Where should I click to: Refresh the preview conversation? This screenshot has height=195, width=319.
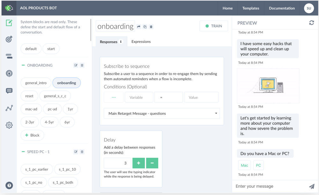(311, 23)
